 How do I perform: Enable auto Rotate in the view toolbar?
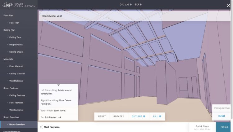click(x=119, y=117)
